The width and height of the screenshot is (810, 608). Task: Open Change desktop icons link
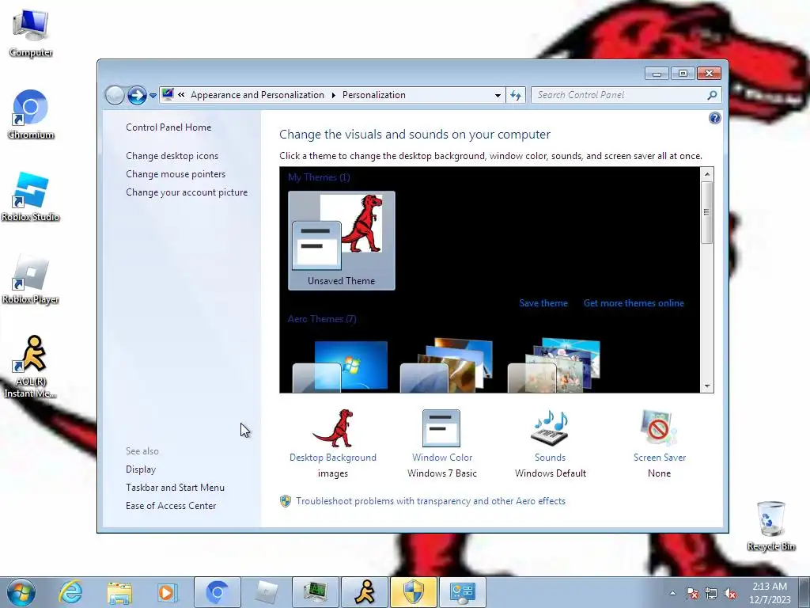172,156
